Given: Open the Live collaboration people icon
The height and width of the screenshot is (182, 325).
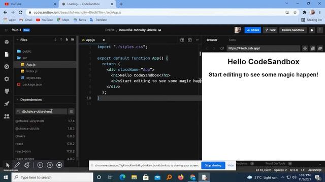Looking at the screenshot, I should click(x=7, y=116).
